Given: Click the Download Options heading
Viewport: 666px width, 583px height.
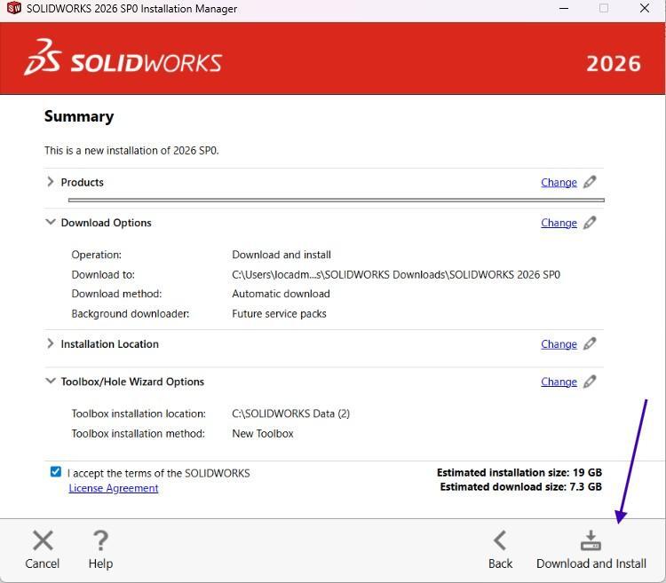Looking at the screenshot, I should click(107, 224).
